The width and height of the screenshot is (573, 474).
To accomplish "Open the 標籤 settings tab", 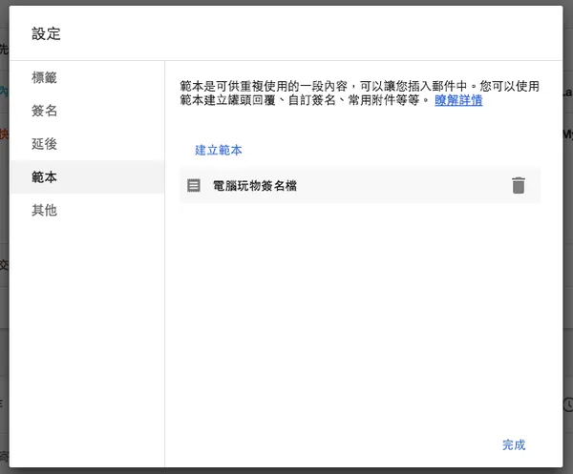I will pyautogui.click(x=87, y=77).
